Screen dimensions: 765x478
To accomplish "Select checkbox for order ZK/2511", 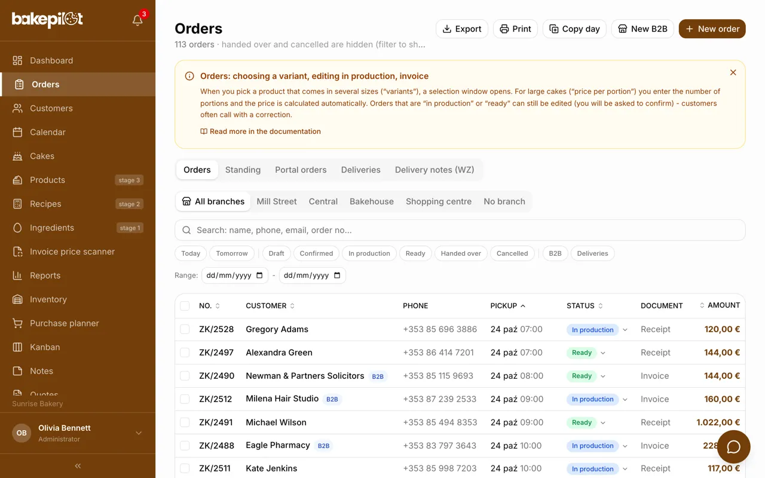I will (185, 468).
